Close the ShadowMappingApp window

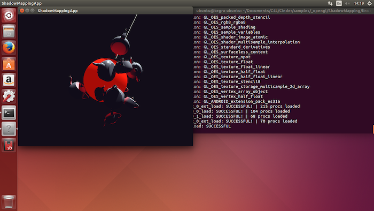point(22,11)
